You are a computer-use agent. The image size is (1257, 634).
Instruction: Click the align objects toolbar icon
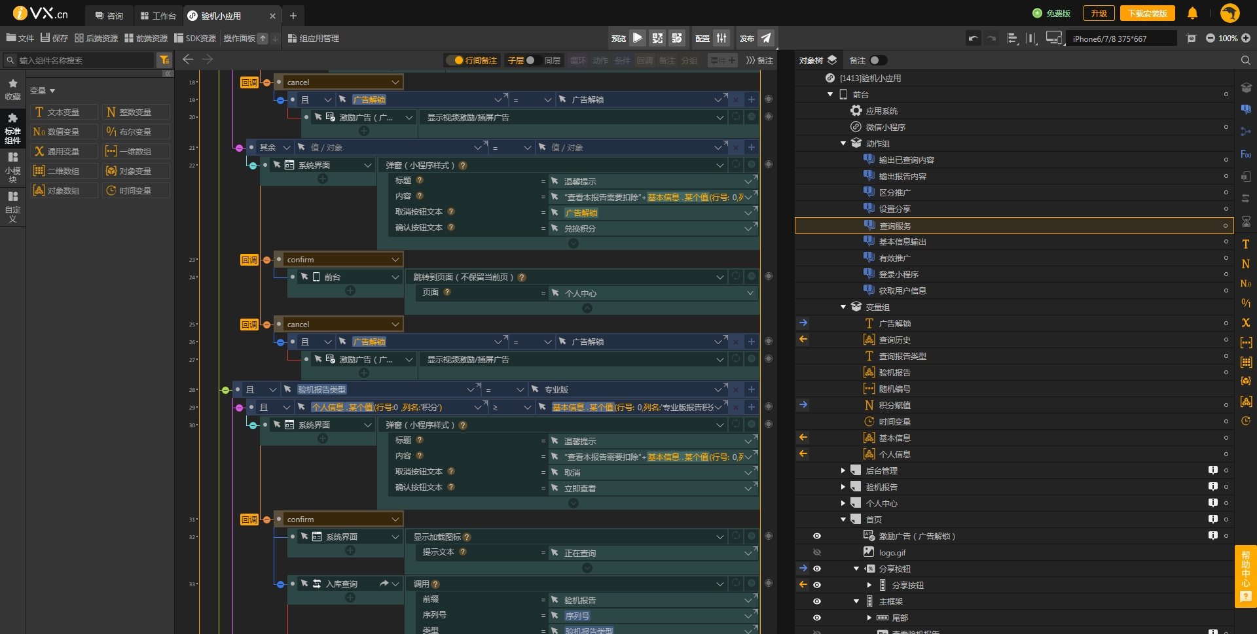pyautogui.click(x=1012, y=39)
